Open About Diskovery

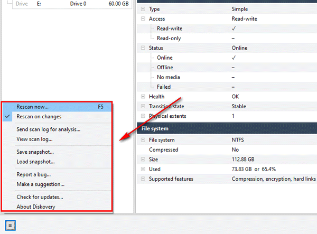click(x=35, y=207)
